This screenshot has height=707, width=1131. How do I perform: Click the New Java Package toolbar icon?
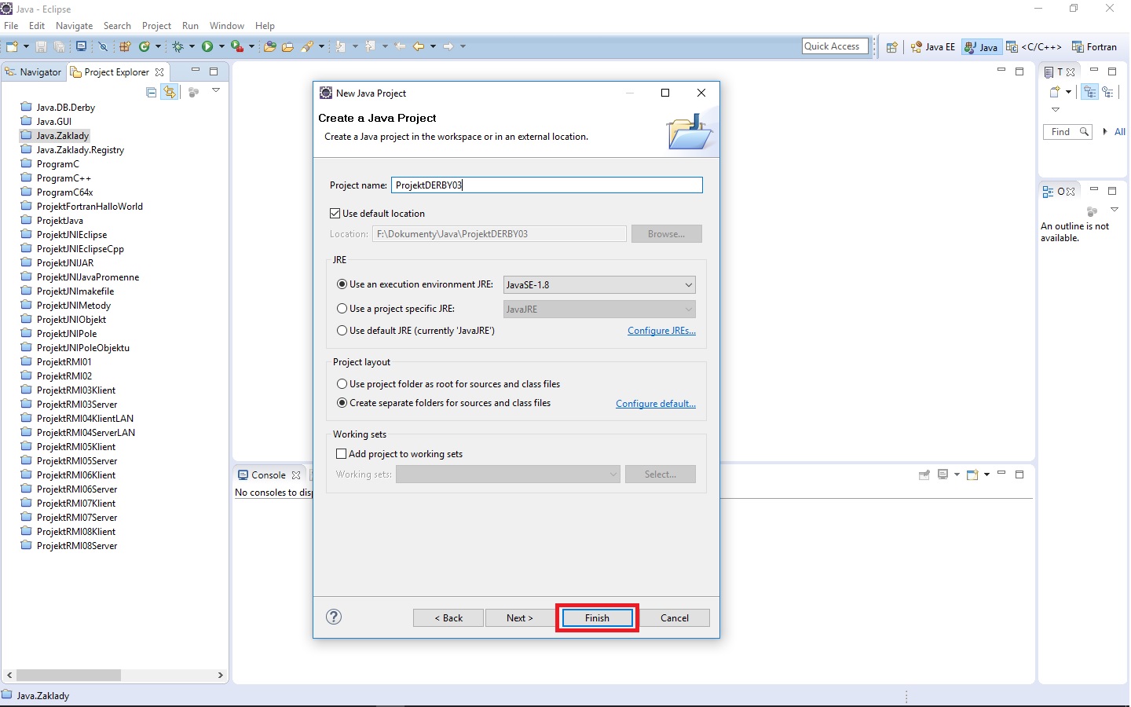[125, 46]
